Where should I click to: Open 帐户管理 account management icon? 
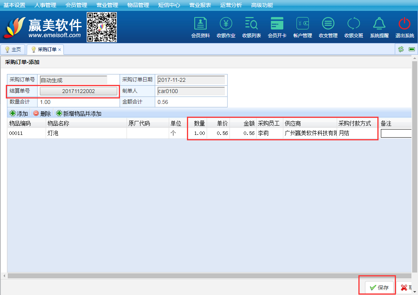[303, 24]
